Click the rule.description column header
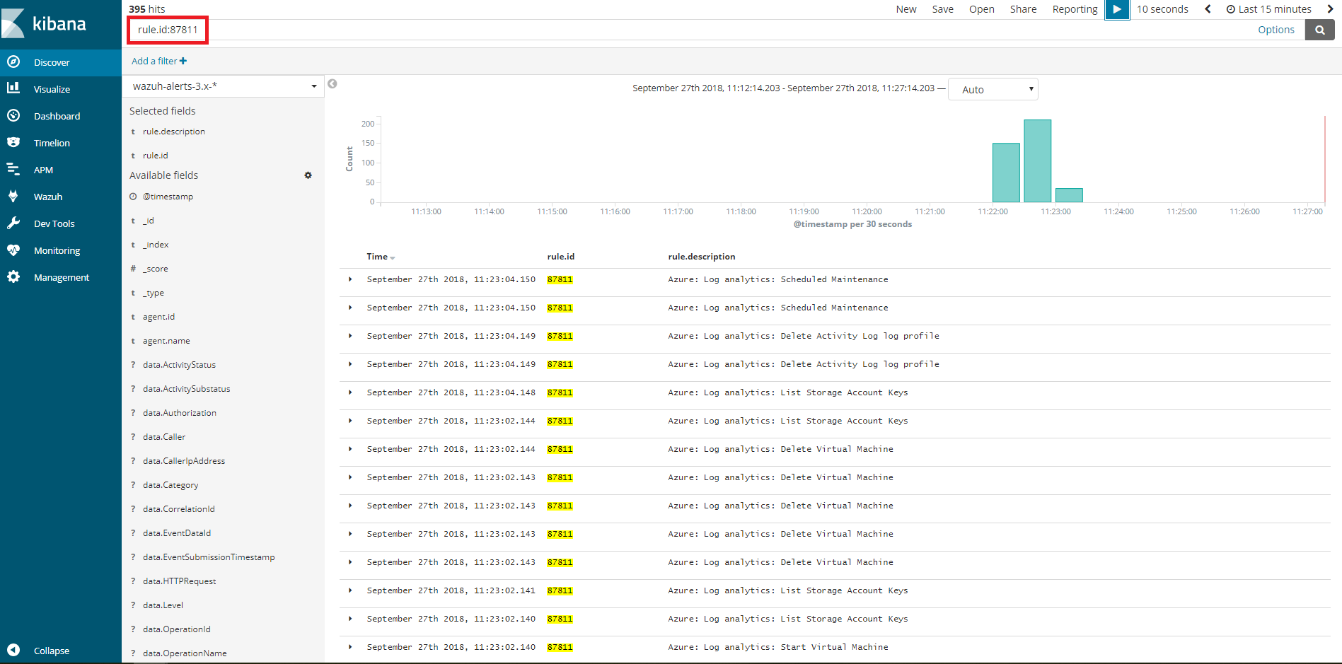 coord(701,257)
